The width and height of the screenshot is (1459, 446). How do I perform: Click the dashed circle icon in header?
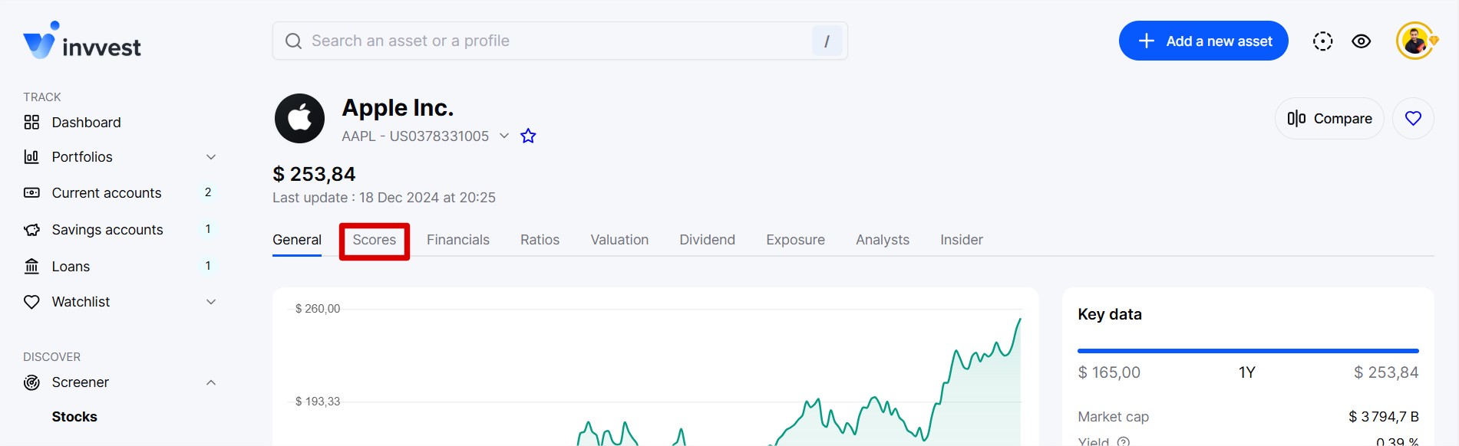click(x=1322, y=41)
